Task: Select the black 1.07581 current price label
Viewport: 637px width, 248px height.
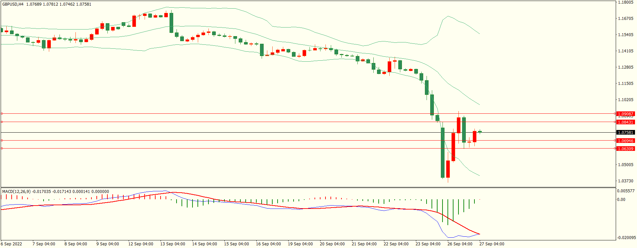Action: (x=625, y=132)
